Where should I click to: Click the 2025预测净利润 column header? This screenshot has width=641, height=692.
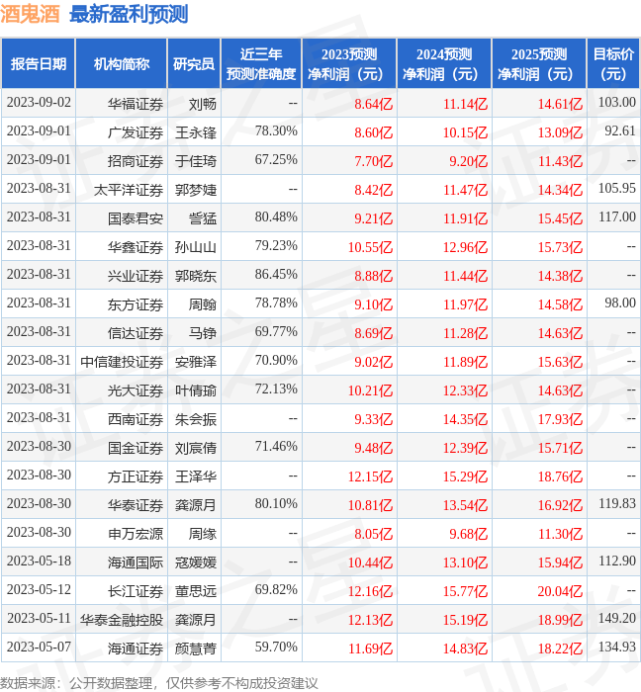[539, 64]
